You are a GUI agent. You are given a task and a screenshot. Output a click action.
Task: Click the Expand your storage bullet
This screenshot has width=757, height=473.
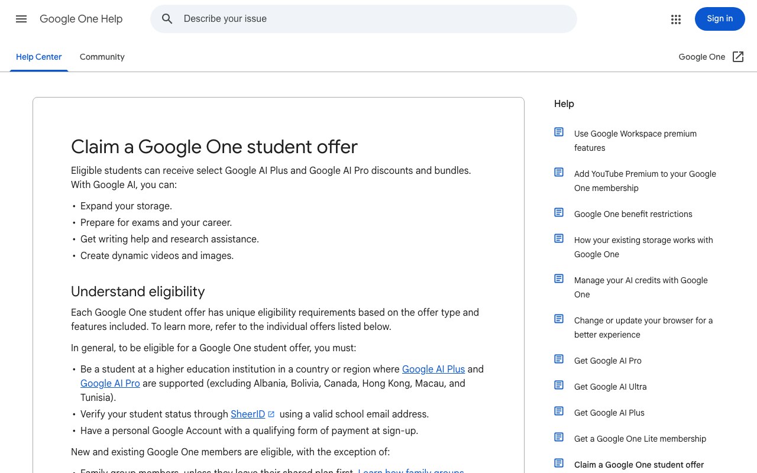[x=126, y=206]
